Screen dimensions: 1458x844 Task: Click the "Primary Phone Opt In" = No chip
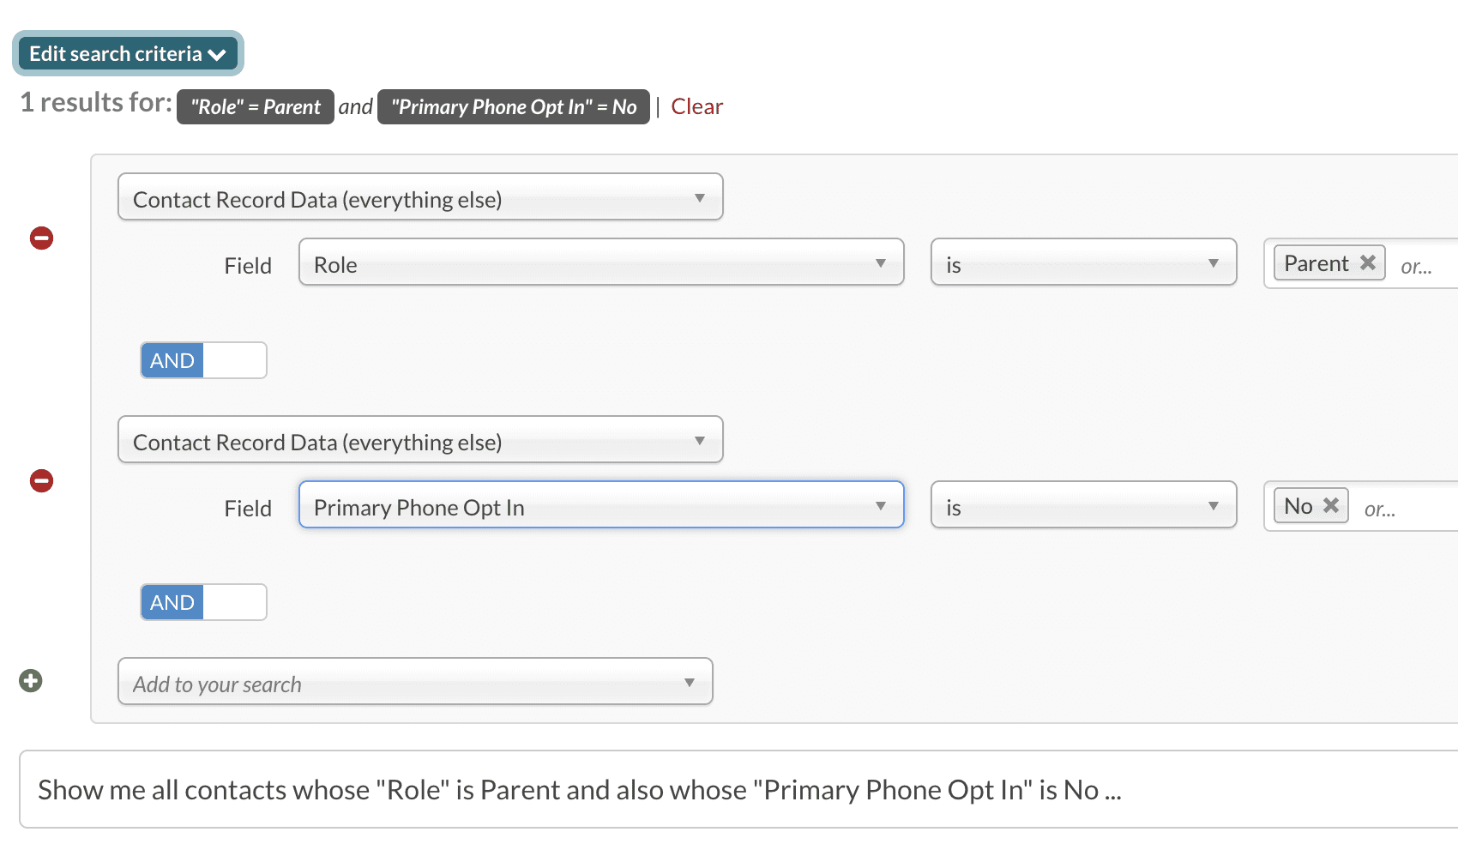(x=513, y=107)
